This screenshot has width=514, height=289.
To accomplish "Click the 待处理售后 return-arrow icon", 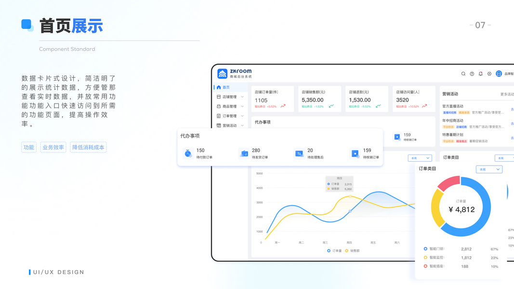I will coord(299,153).
